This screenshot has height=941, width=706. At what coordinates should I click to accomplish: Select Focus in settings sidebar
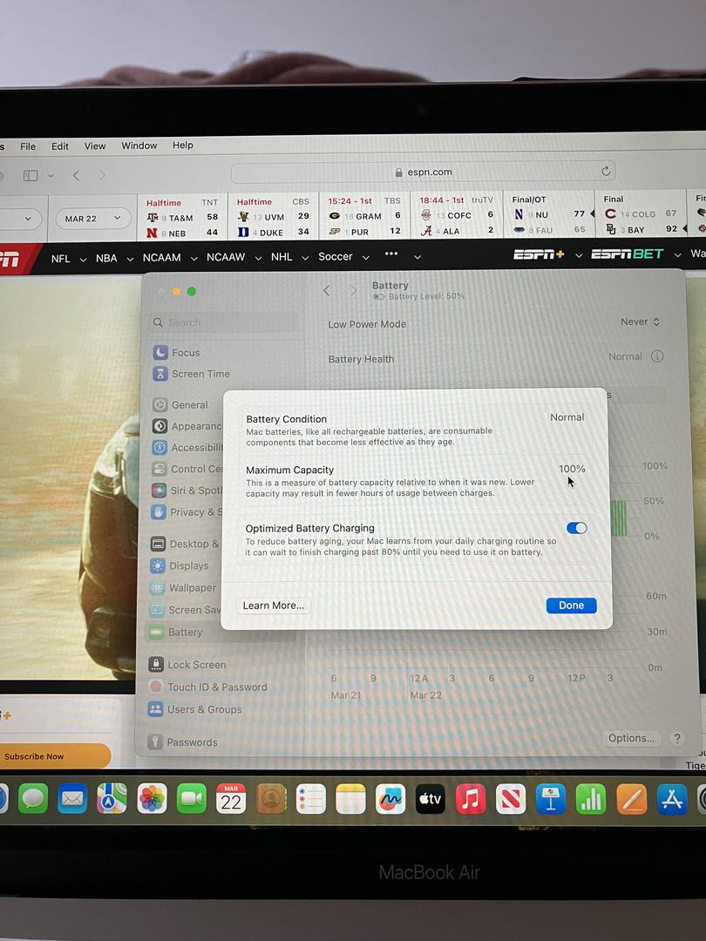(x=185, y=353)
